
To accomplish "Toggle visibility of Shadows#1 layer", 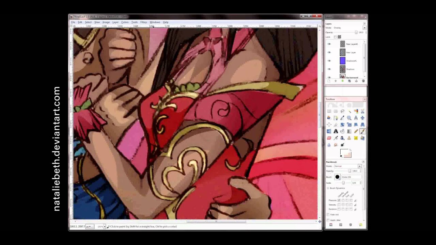I will tap(329, 61).
